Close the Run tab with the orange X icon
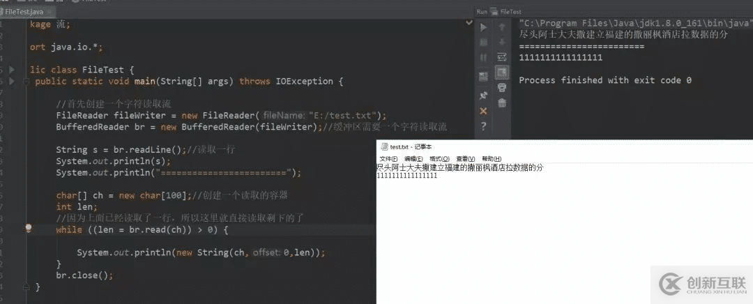 pyautogui.click(x=484, y=111)
